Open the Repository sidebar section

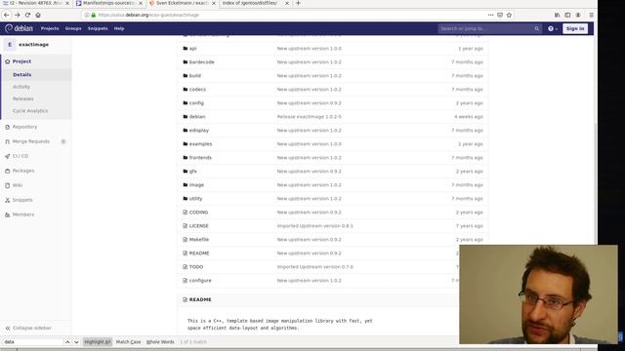[x=24, y=127]
